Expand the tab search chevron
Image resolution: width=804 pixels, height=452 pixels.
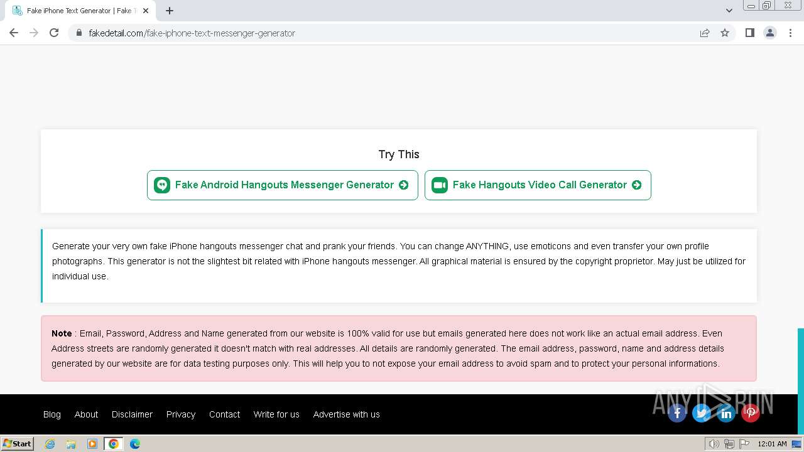[729, 11]
